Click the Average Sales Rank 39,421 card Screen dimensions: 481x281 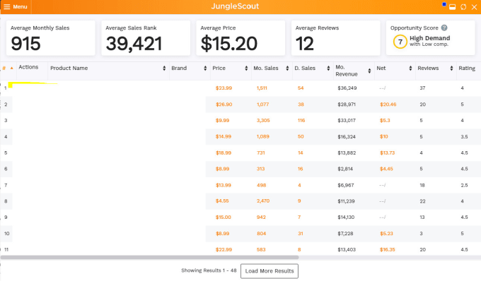pyautogui.click(x=146, y=38)
